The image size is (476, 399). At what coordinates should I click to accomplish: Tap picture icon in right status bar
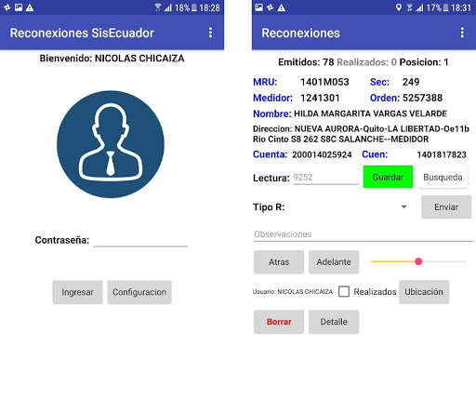point(259,7)
